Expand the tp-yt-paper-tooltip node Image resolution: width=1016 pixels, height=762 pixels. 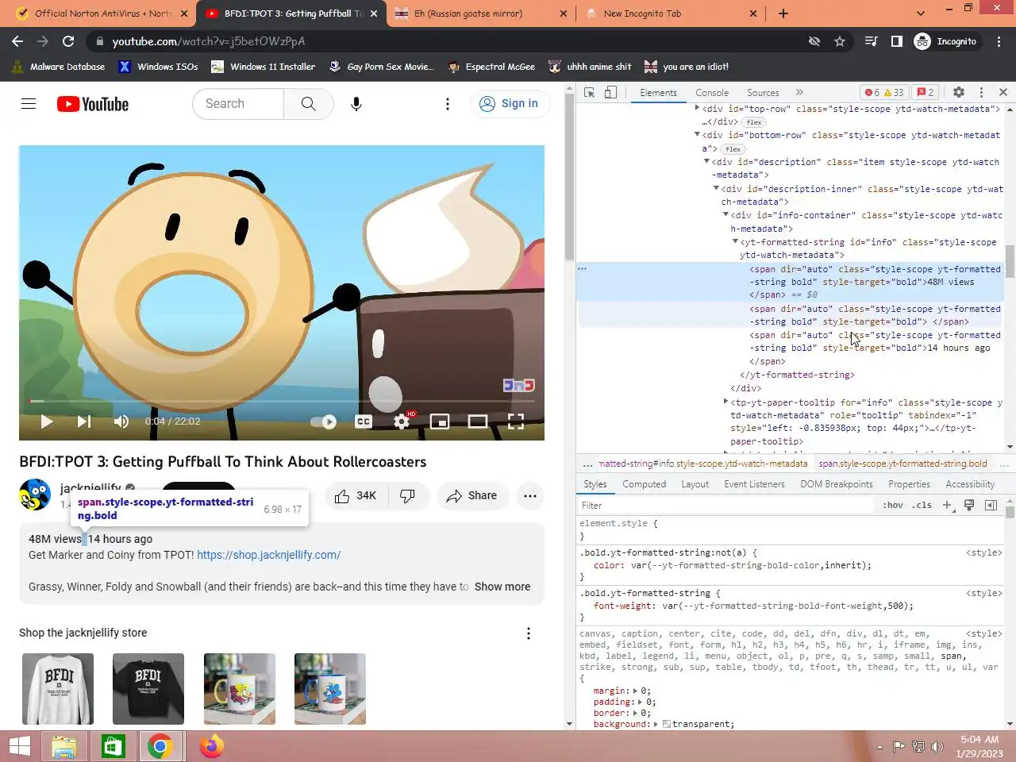[x=725, y=402]
